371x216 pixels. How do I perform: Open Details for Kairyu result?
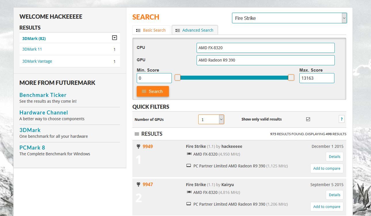[334, 195]
